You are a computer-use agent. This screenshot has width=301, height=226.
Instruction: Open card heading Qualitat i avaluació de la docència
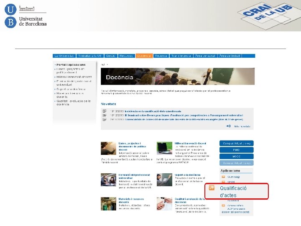pyautogui.click(x=190, y=200)
